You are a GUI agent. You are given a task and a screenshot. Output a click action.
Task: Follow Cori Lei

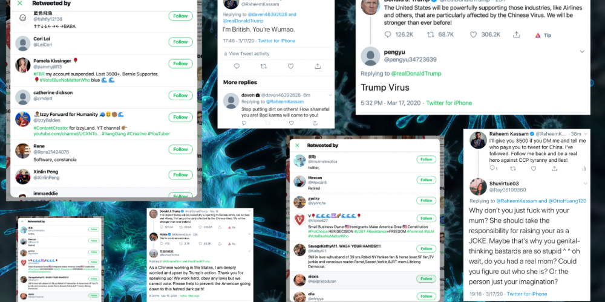click(180, 42)
